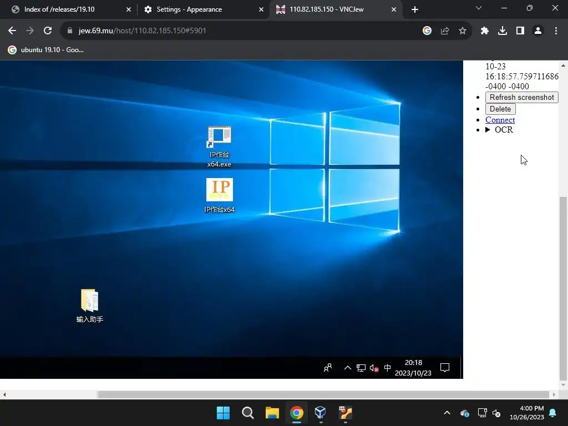Click the page horizontal scrollbar thumb

click(323, 394)
